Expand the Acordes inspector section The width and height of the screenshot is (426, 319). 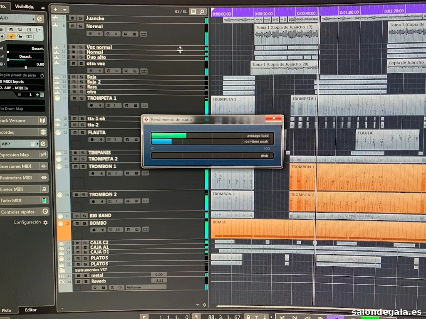24,132
